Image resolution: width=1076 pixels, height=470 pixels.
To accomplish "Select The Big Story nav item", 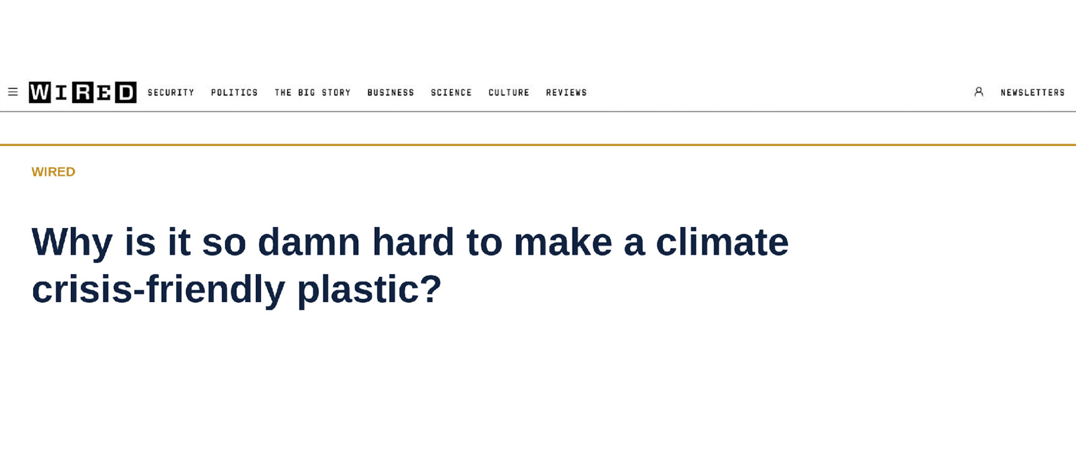I will (x=313, y=93).
